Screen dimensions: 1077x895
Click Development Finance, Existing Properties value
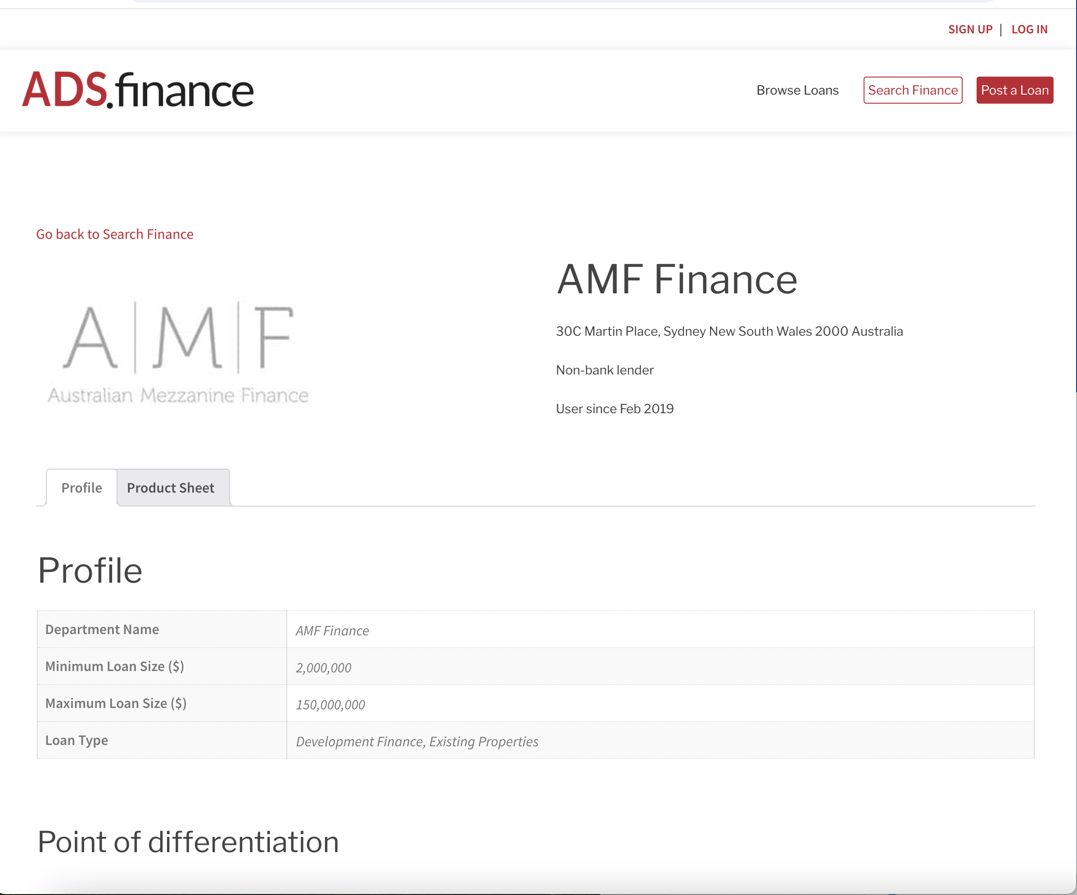tap(417, 742)
